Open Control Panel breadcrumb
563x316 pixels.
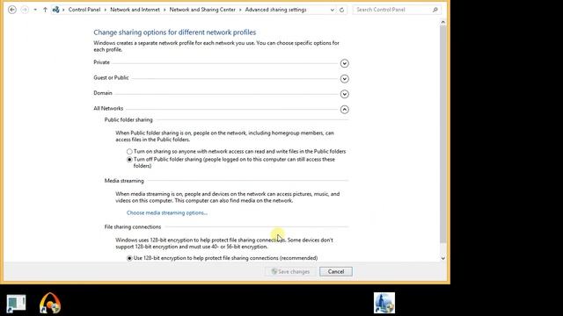coord(84,10)
